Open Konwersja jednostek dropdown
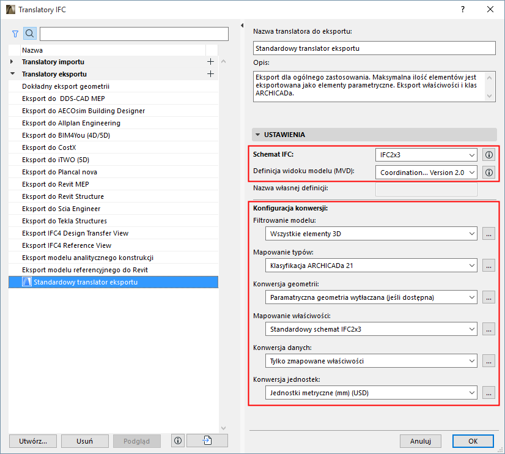Screen dimensions: 505x454 coord(371,393)
